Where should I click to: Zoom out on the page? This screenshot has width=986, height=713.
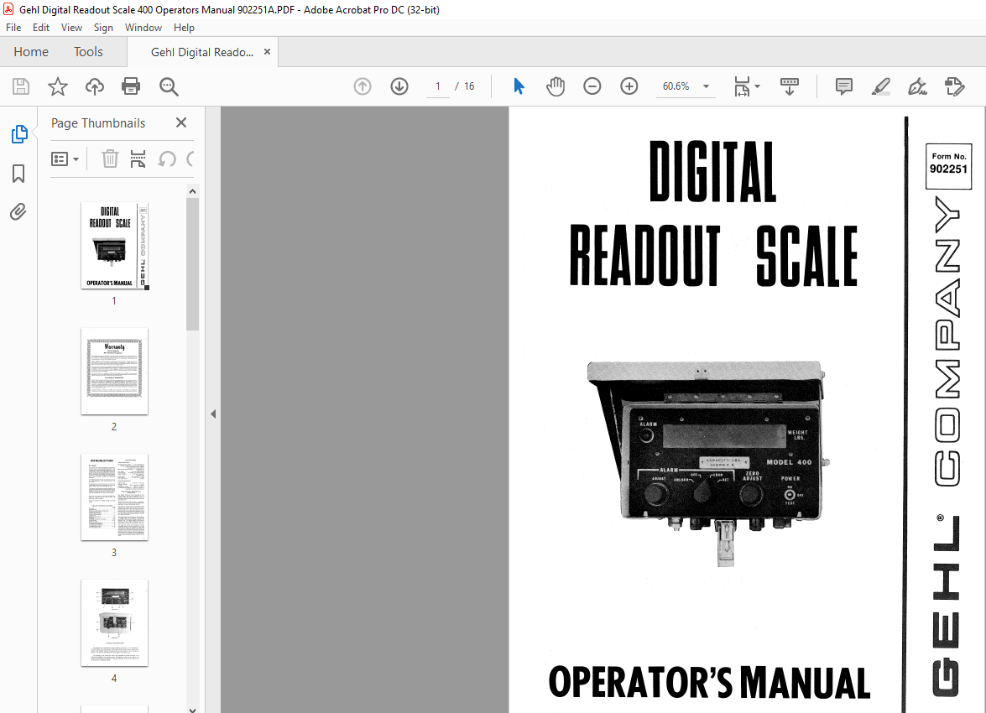(x=592, y=86)
